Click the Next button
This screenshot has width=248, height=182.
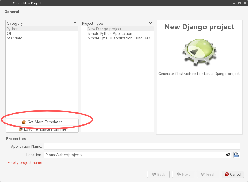coord(183,174)
